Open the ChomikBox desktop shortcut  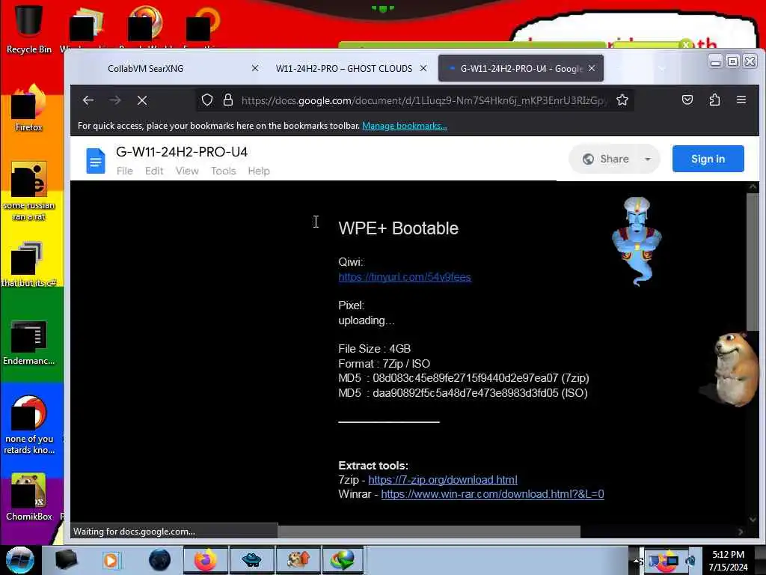point(28,497)
